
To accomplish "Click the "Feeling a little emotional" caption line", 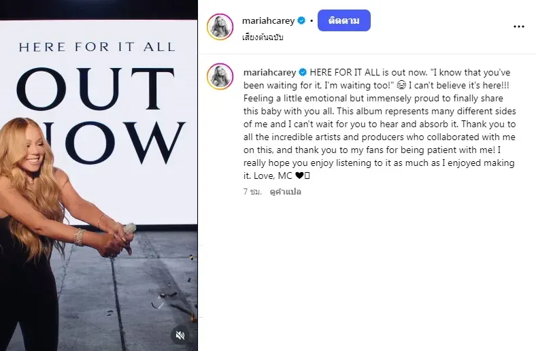I will point(373,99).
